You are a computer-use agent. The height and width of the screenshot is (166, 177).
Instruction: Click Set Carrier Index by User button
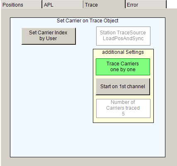coord(48,36)
